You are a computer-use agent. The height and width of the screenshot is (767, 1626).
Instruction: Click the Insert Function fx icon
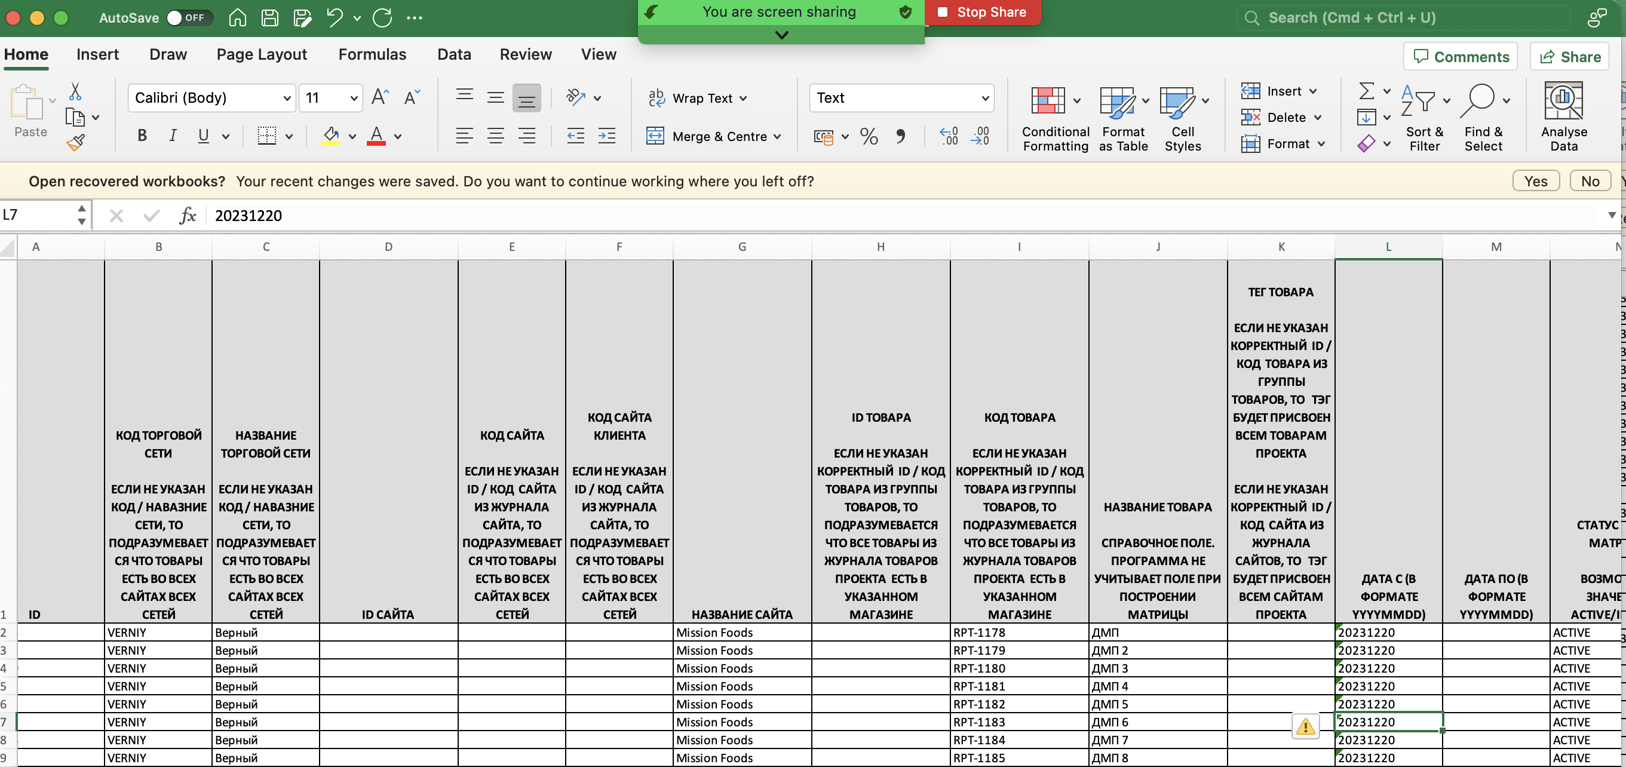188,215
